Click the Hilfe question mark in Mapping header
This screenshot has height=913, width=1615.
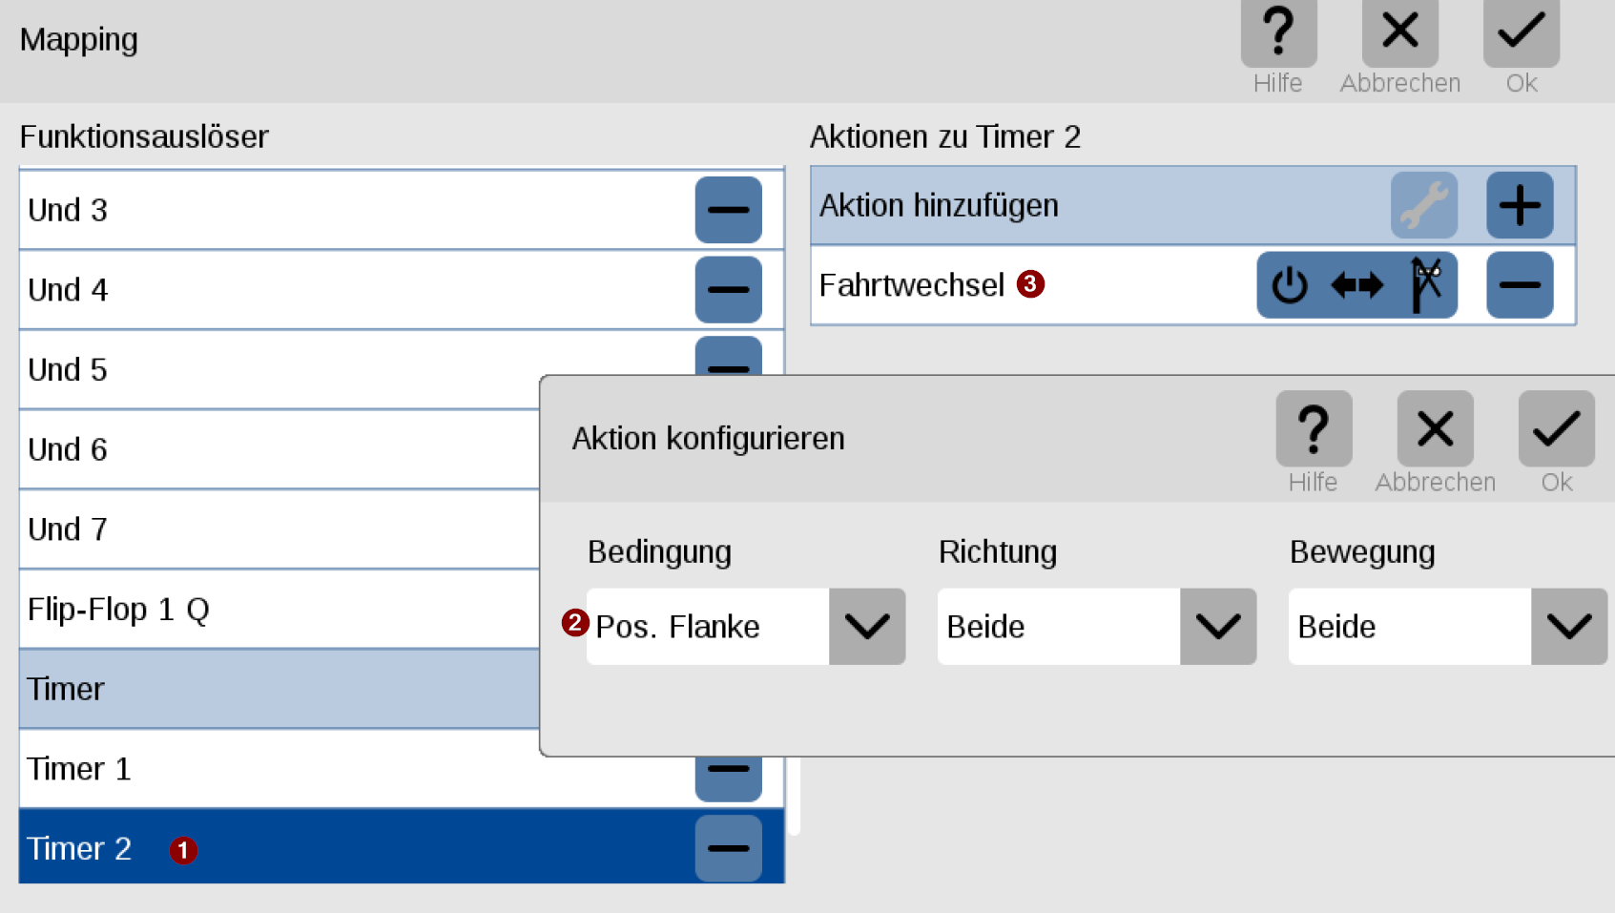tap(1278, 31)
